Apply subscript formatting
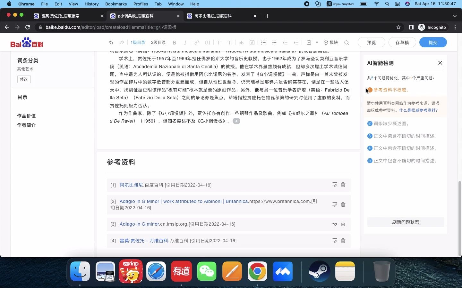The height and width of the screenshot is (288, 462). (x=230, y=43)
